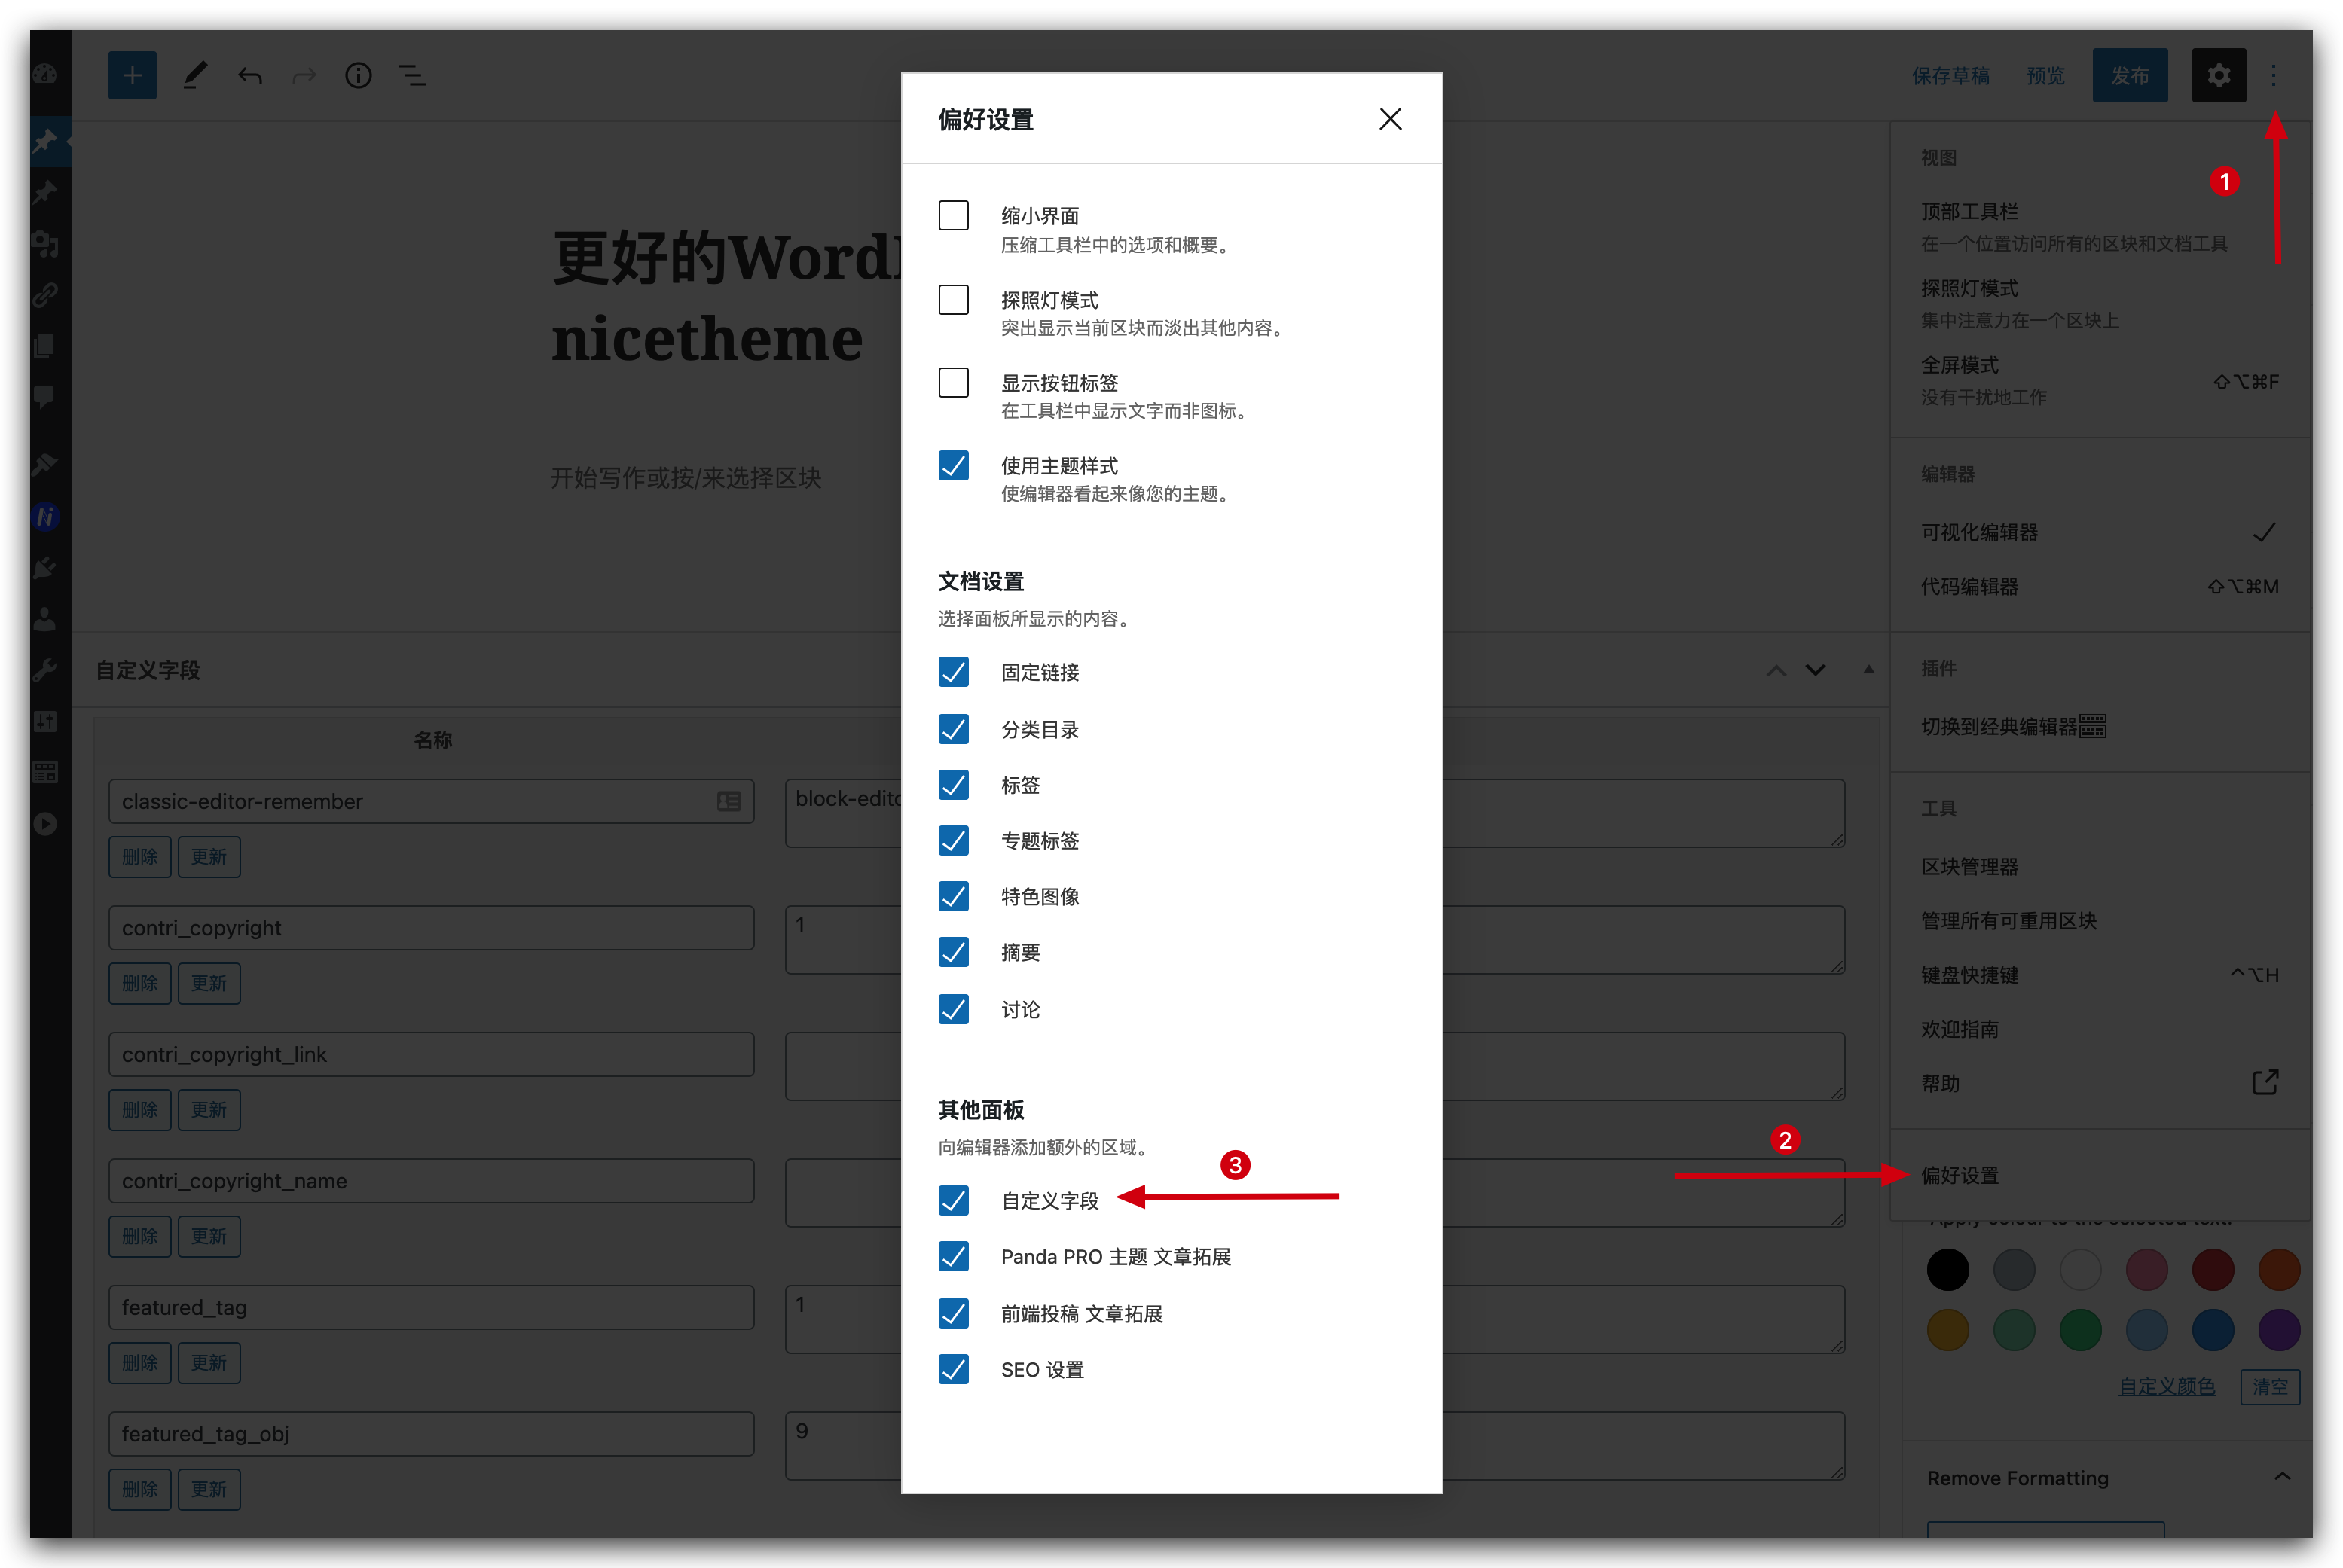The image size is (2343, 1568).
Task: Uncheck the 前端投稿 文章拓展 checkbox
Action: click(x=954, y=1313)
